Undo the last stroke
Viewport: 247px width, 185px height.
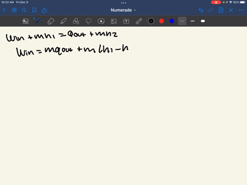tap(201, 10)
